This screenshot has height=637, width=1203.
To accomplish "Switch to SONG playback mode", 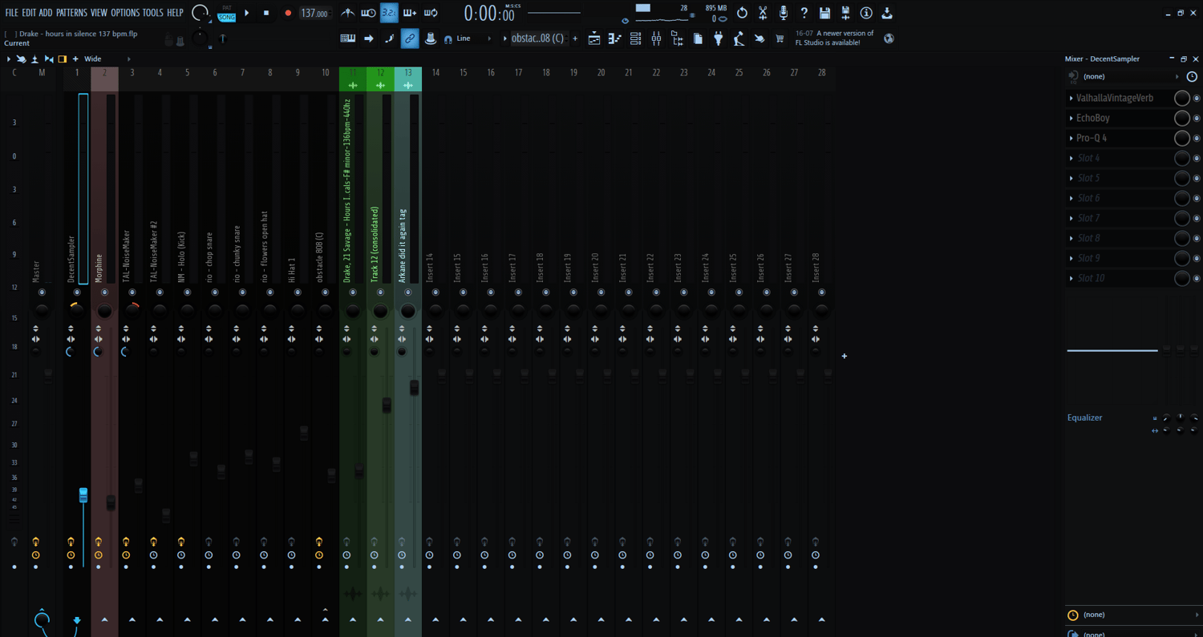I will tap(227, 17).
